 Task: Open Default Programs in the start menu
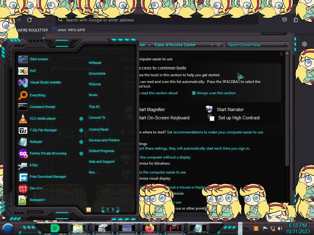(x=101, y=151)
